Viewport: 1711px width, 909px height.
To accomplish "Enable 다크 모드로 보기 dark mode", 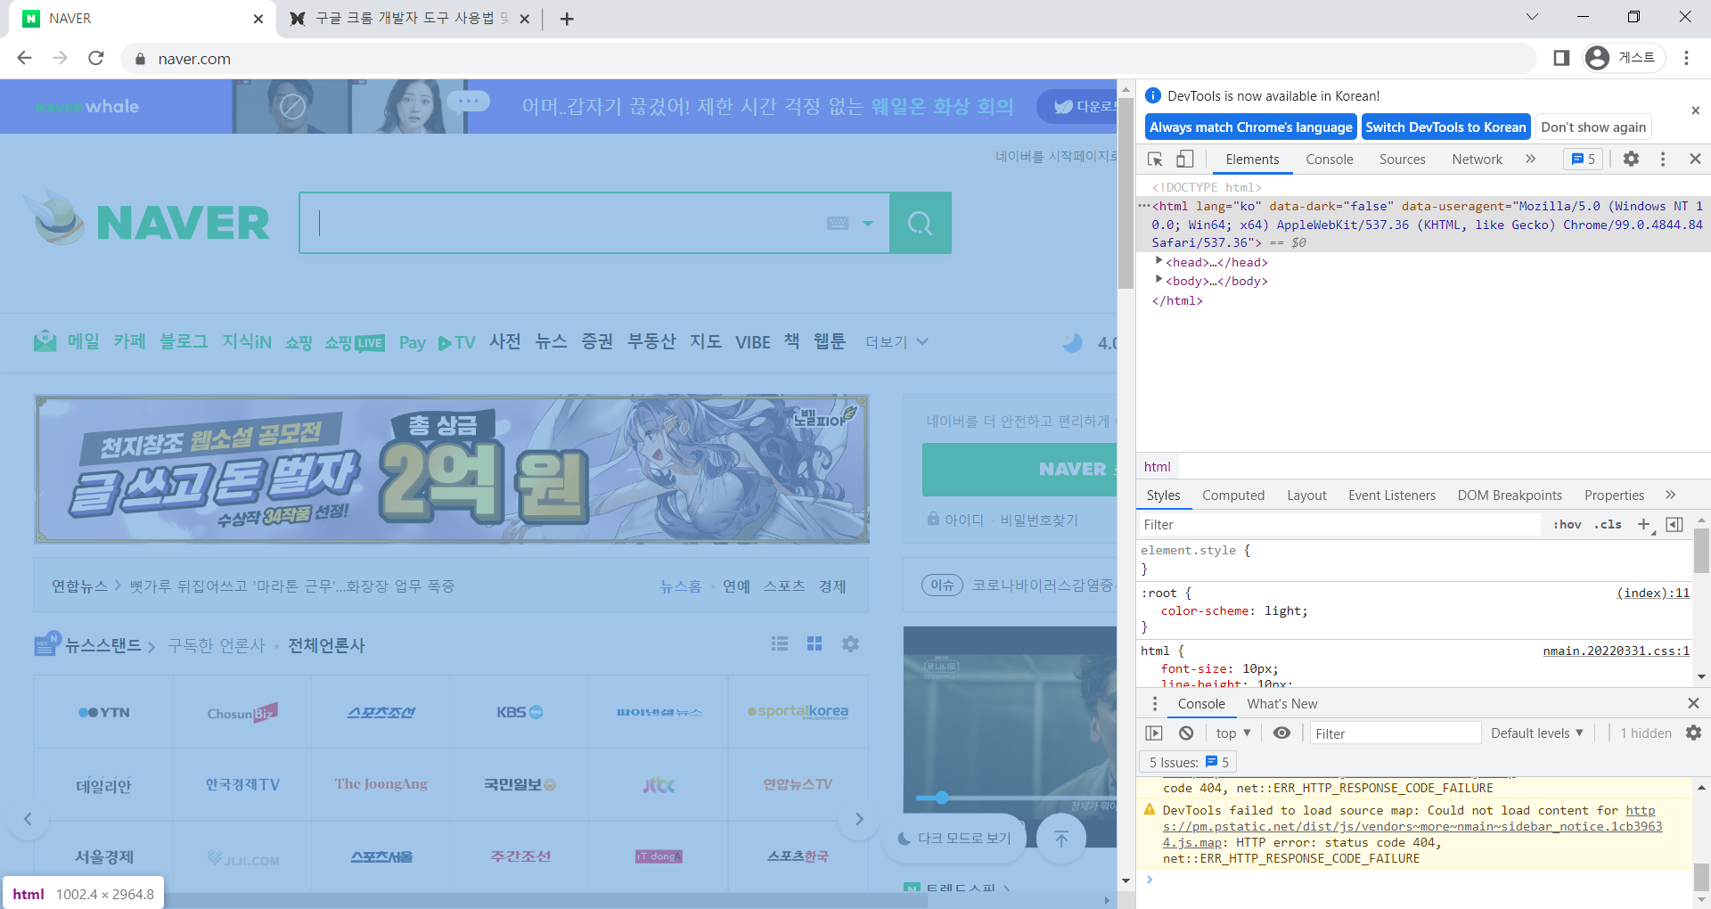I will point(954,839).
